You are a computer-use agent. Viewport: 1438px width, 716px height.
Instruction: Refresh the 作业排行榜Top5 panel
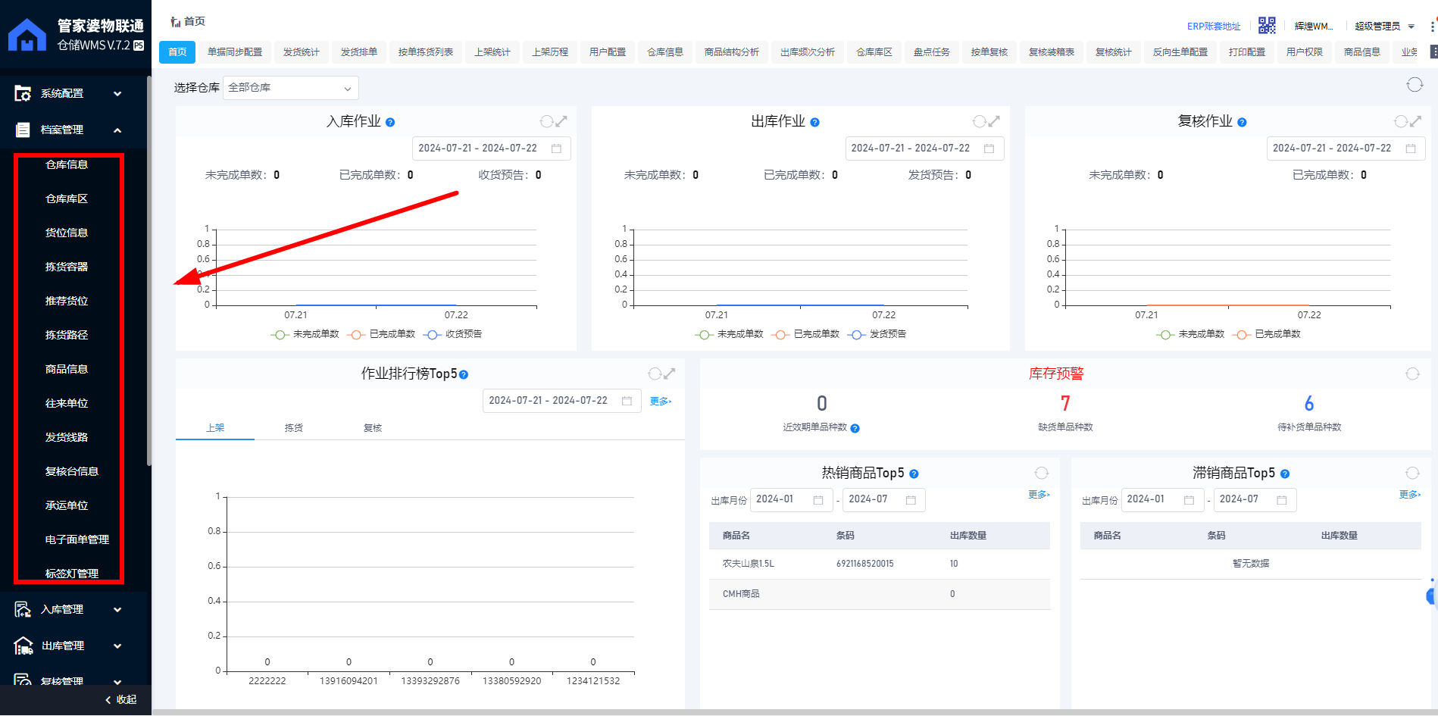(655, 374)
